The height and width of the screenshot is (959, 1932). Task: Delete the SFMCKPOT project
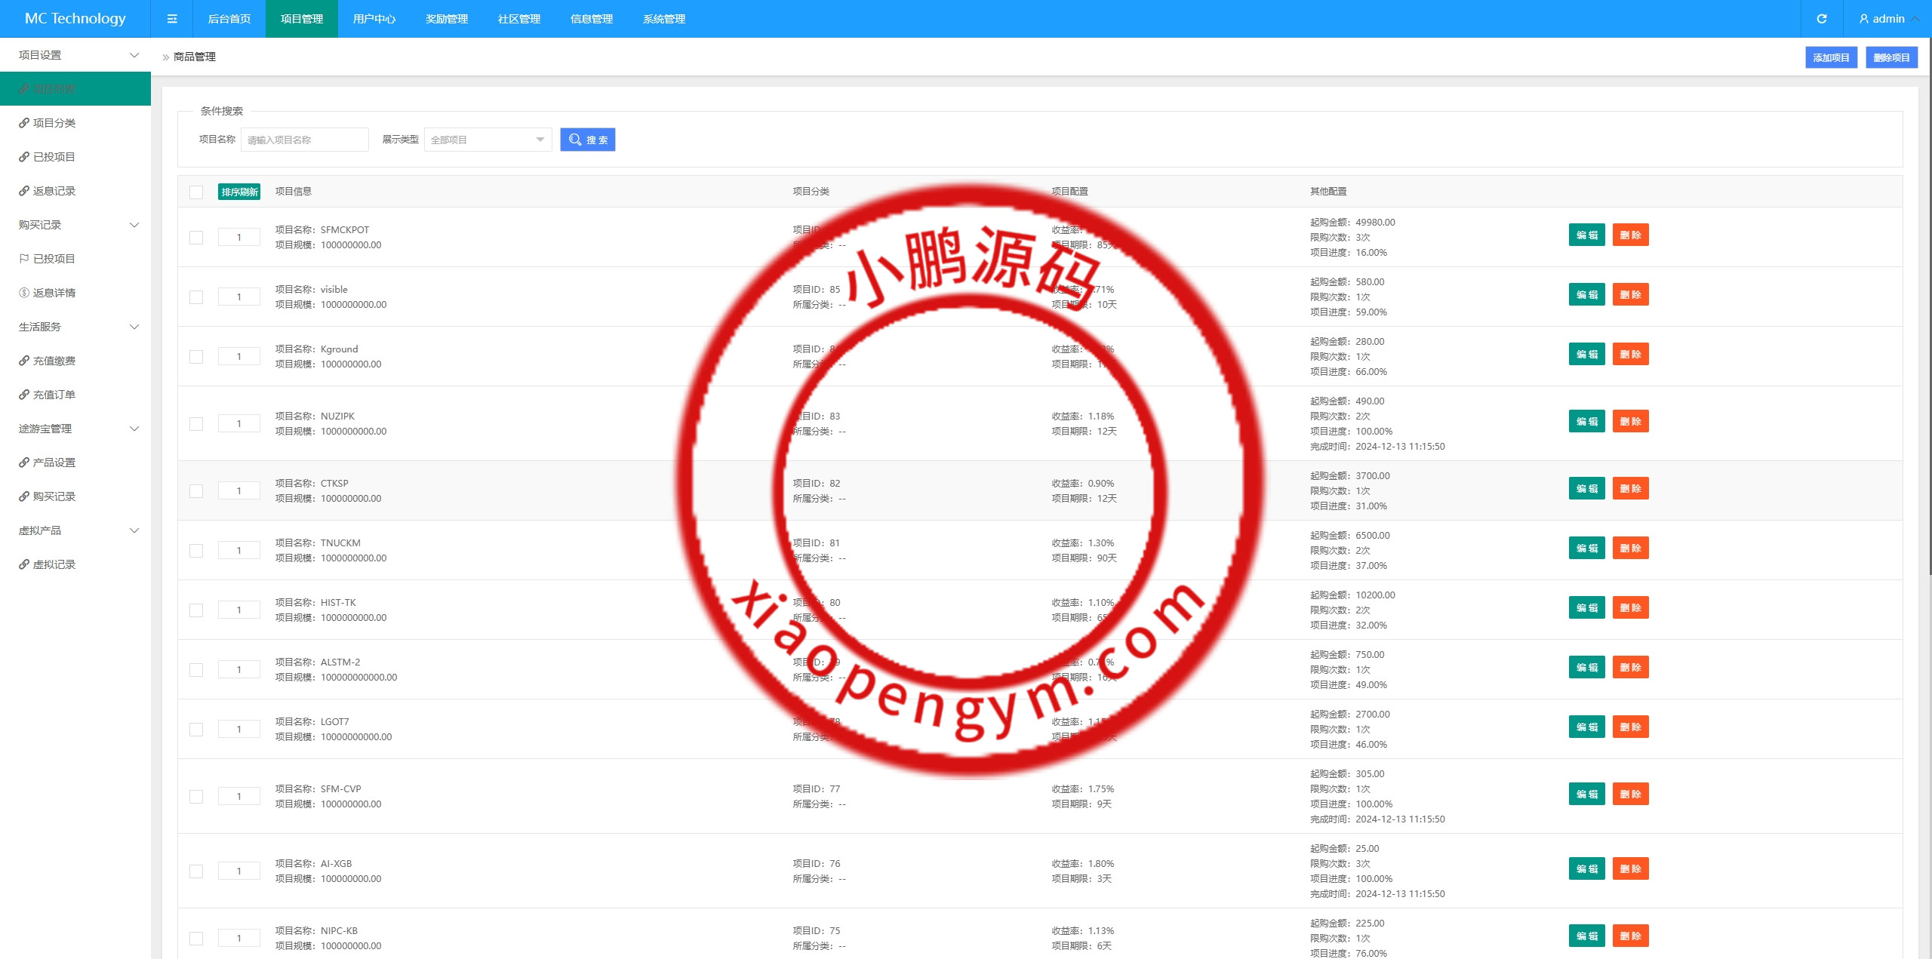click(x=1630, y=235)
